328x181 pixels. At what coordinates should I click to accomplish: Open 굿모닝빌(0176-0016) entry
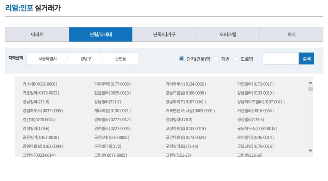(256, 146)
